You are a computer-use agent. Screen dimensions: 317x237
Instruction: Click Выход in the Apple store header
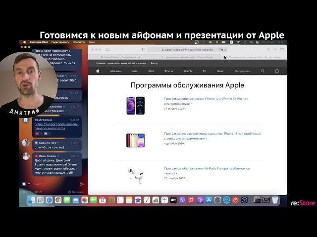(154, 63)
